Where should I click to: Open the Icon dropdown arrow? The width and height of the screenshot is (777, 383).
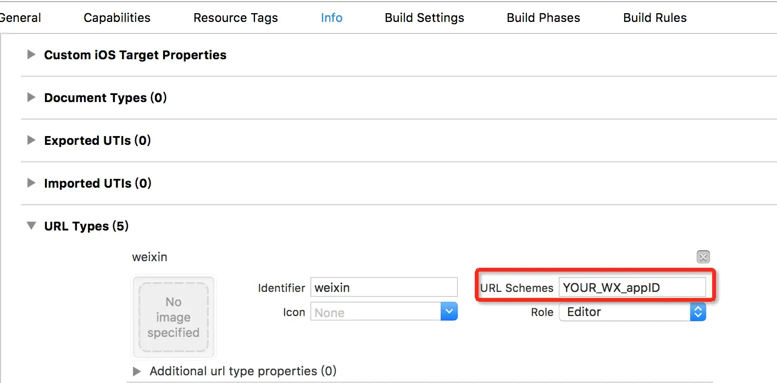[x=449, y=312]
